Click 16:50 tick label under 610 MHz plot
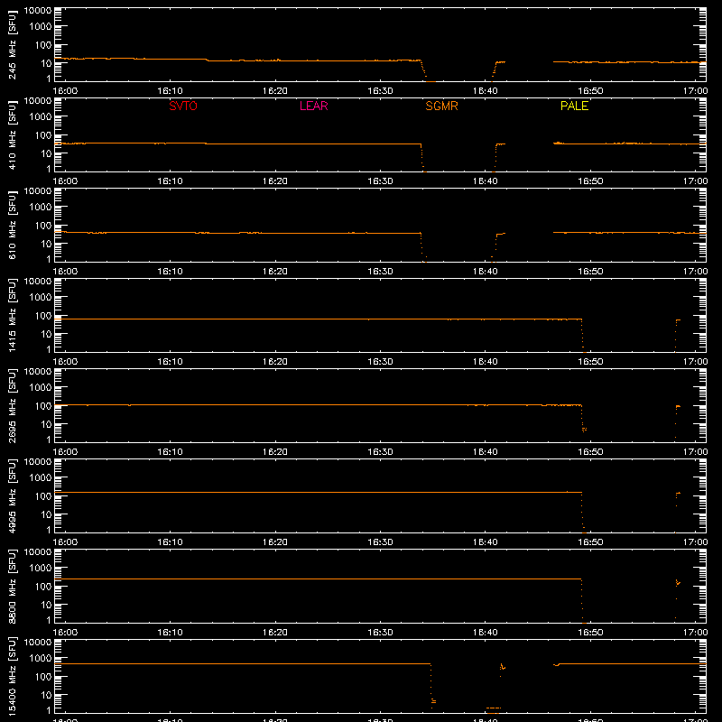Screen dimensions: 722x722 590,272
